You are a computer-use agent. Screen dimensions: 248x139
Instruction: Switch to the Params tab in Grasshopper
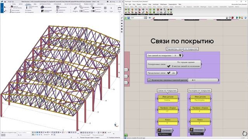pyautogui.click(x=127, y=7)
